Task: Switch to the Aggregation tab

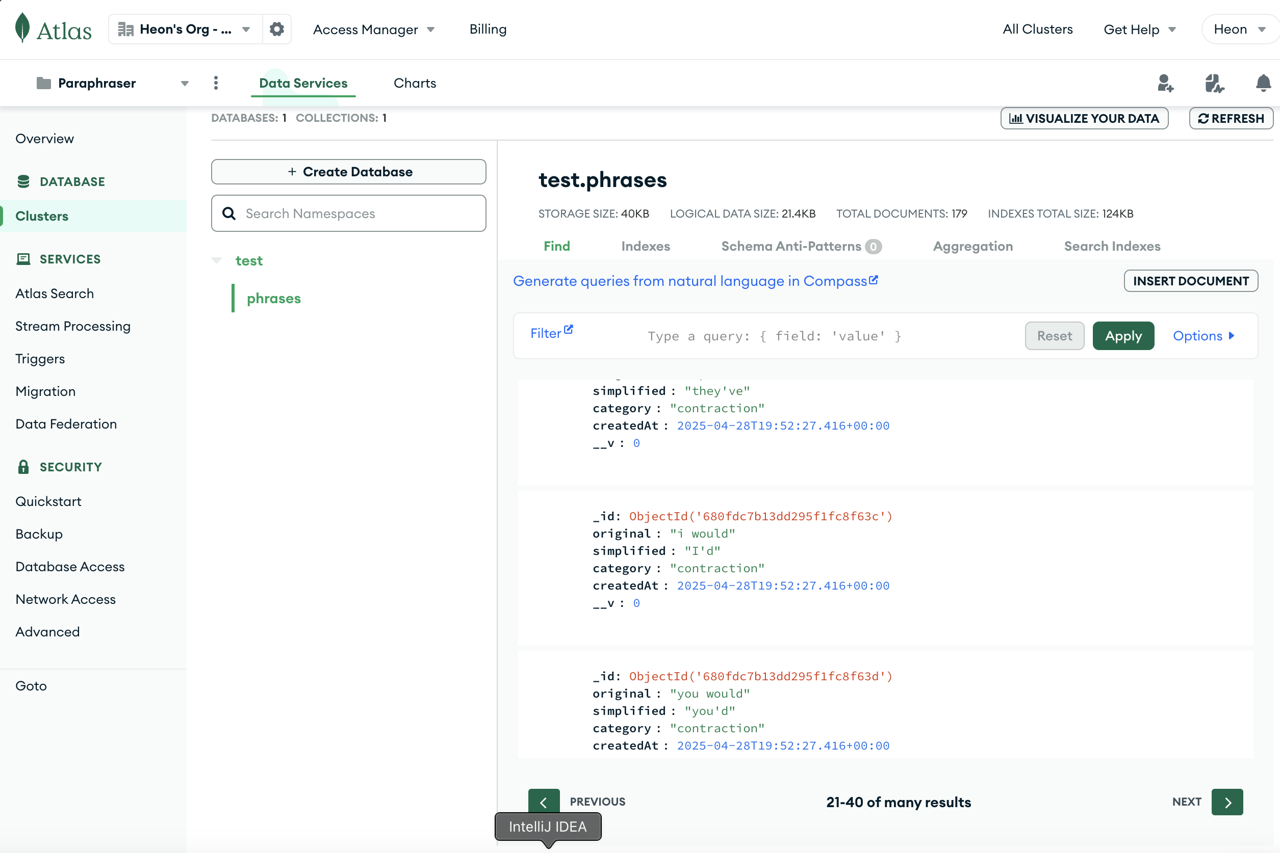Action: point(972,247)
